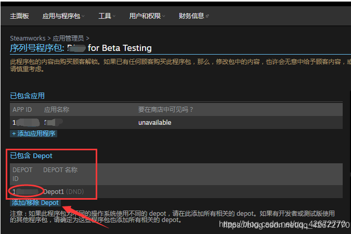
Task: Click the APP ID column header
Action: (22, 110)
